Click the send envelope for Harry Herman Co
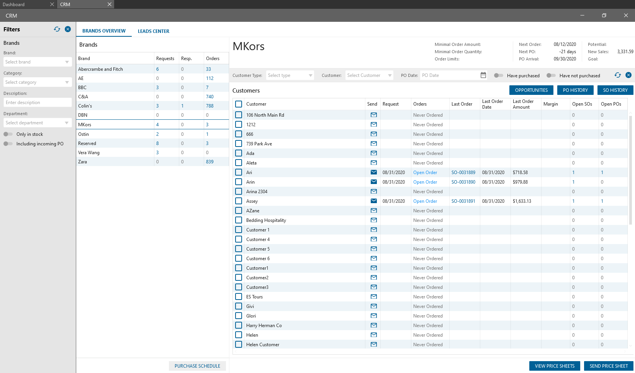Image resolution: width=635 pixels, height=373 pixels. [x=374, y=325]
